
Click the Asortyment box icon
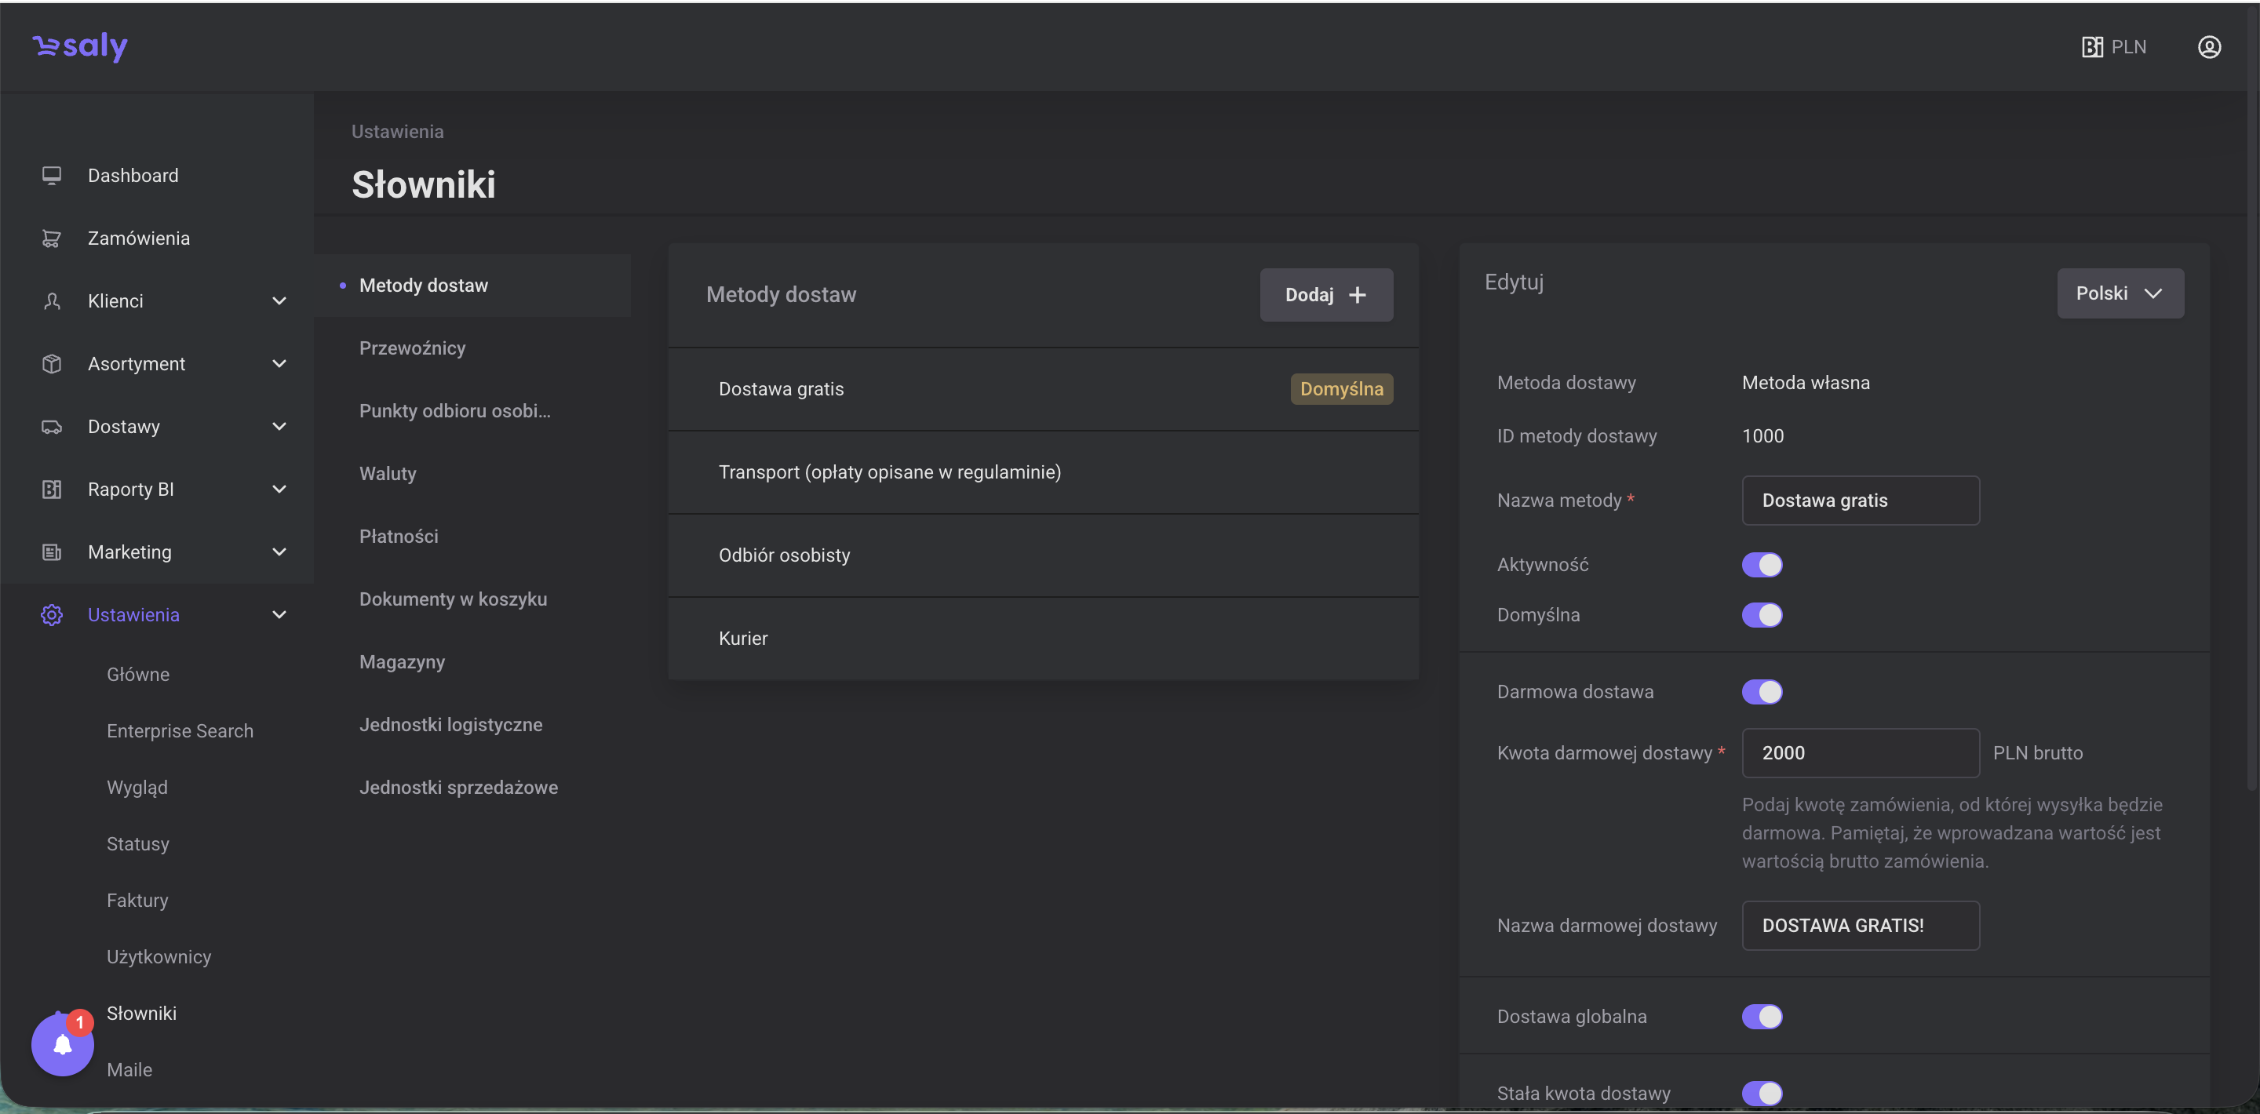pos(52,363)
